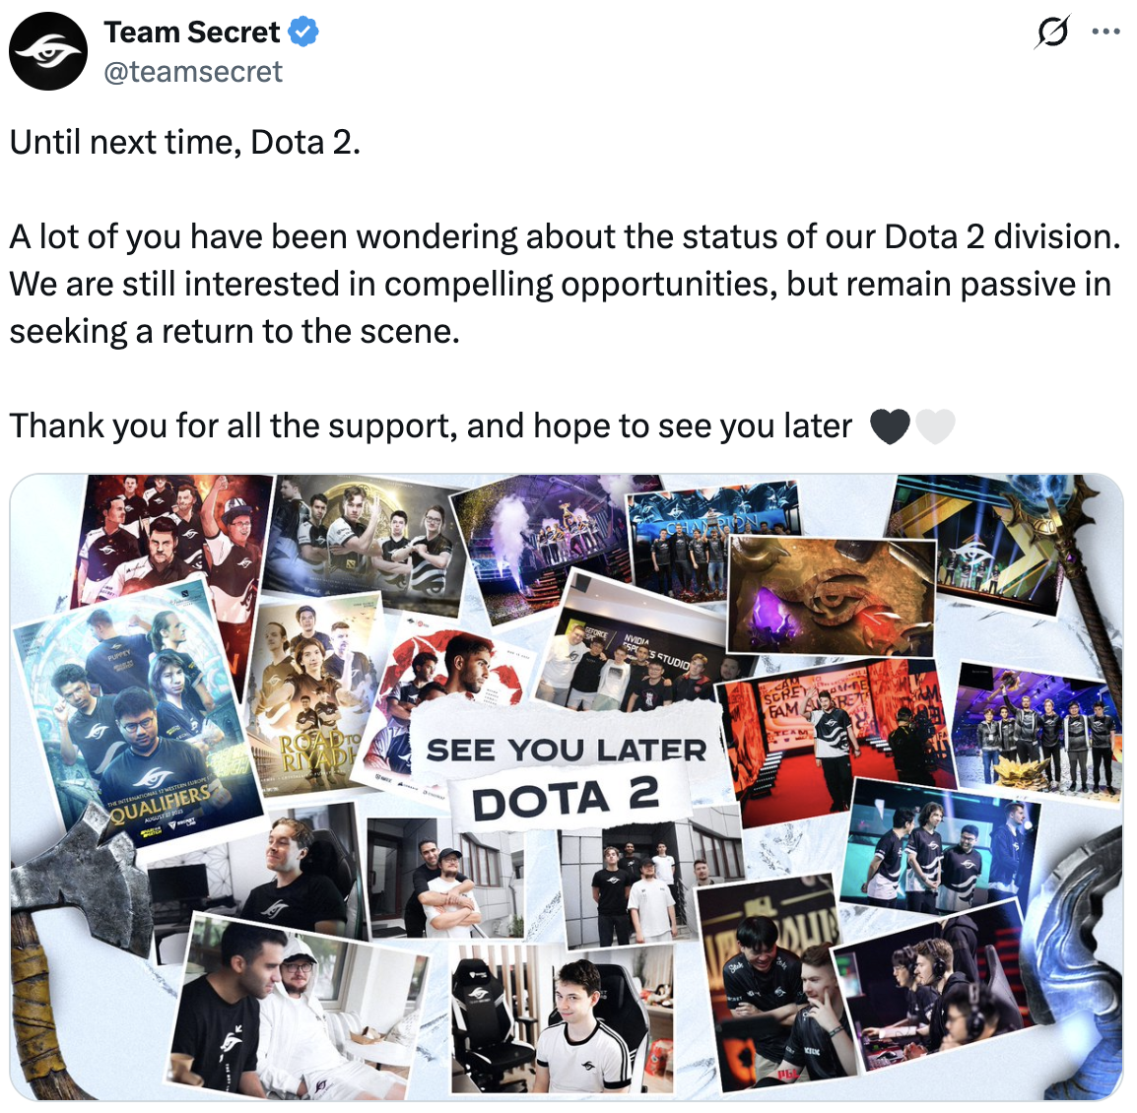
Task: Open the Grok slashed-circle icon
Action: click(1052, 32)
